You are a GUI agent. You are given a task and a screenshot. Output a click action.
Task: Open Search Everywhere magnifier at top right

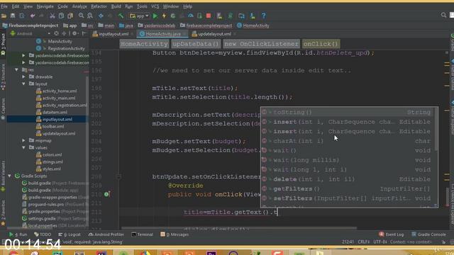click(443, 15)
